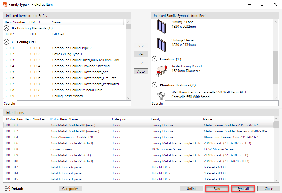Sort unlinked items by BIM ID column
Viewport: 282px width, 193px height.
[x=34, y=22]
